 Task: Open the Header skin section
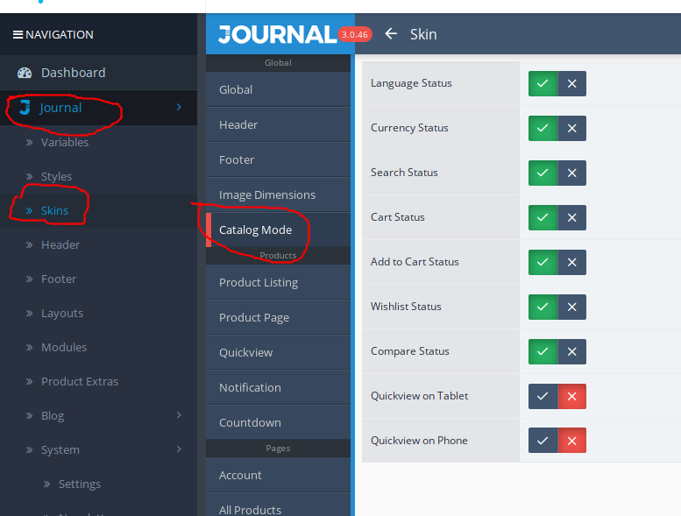tap(278, 125)
